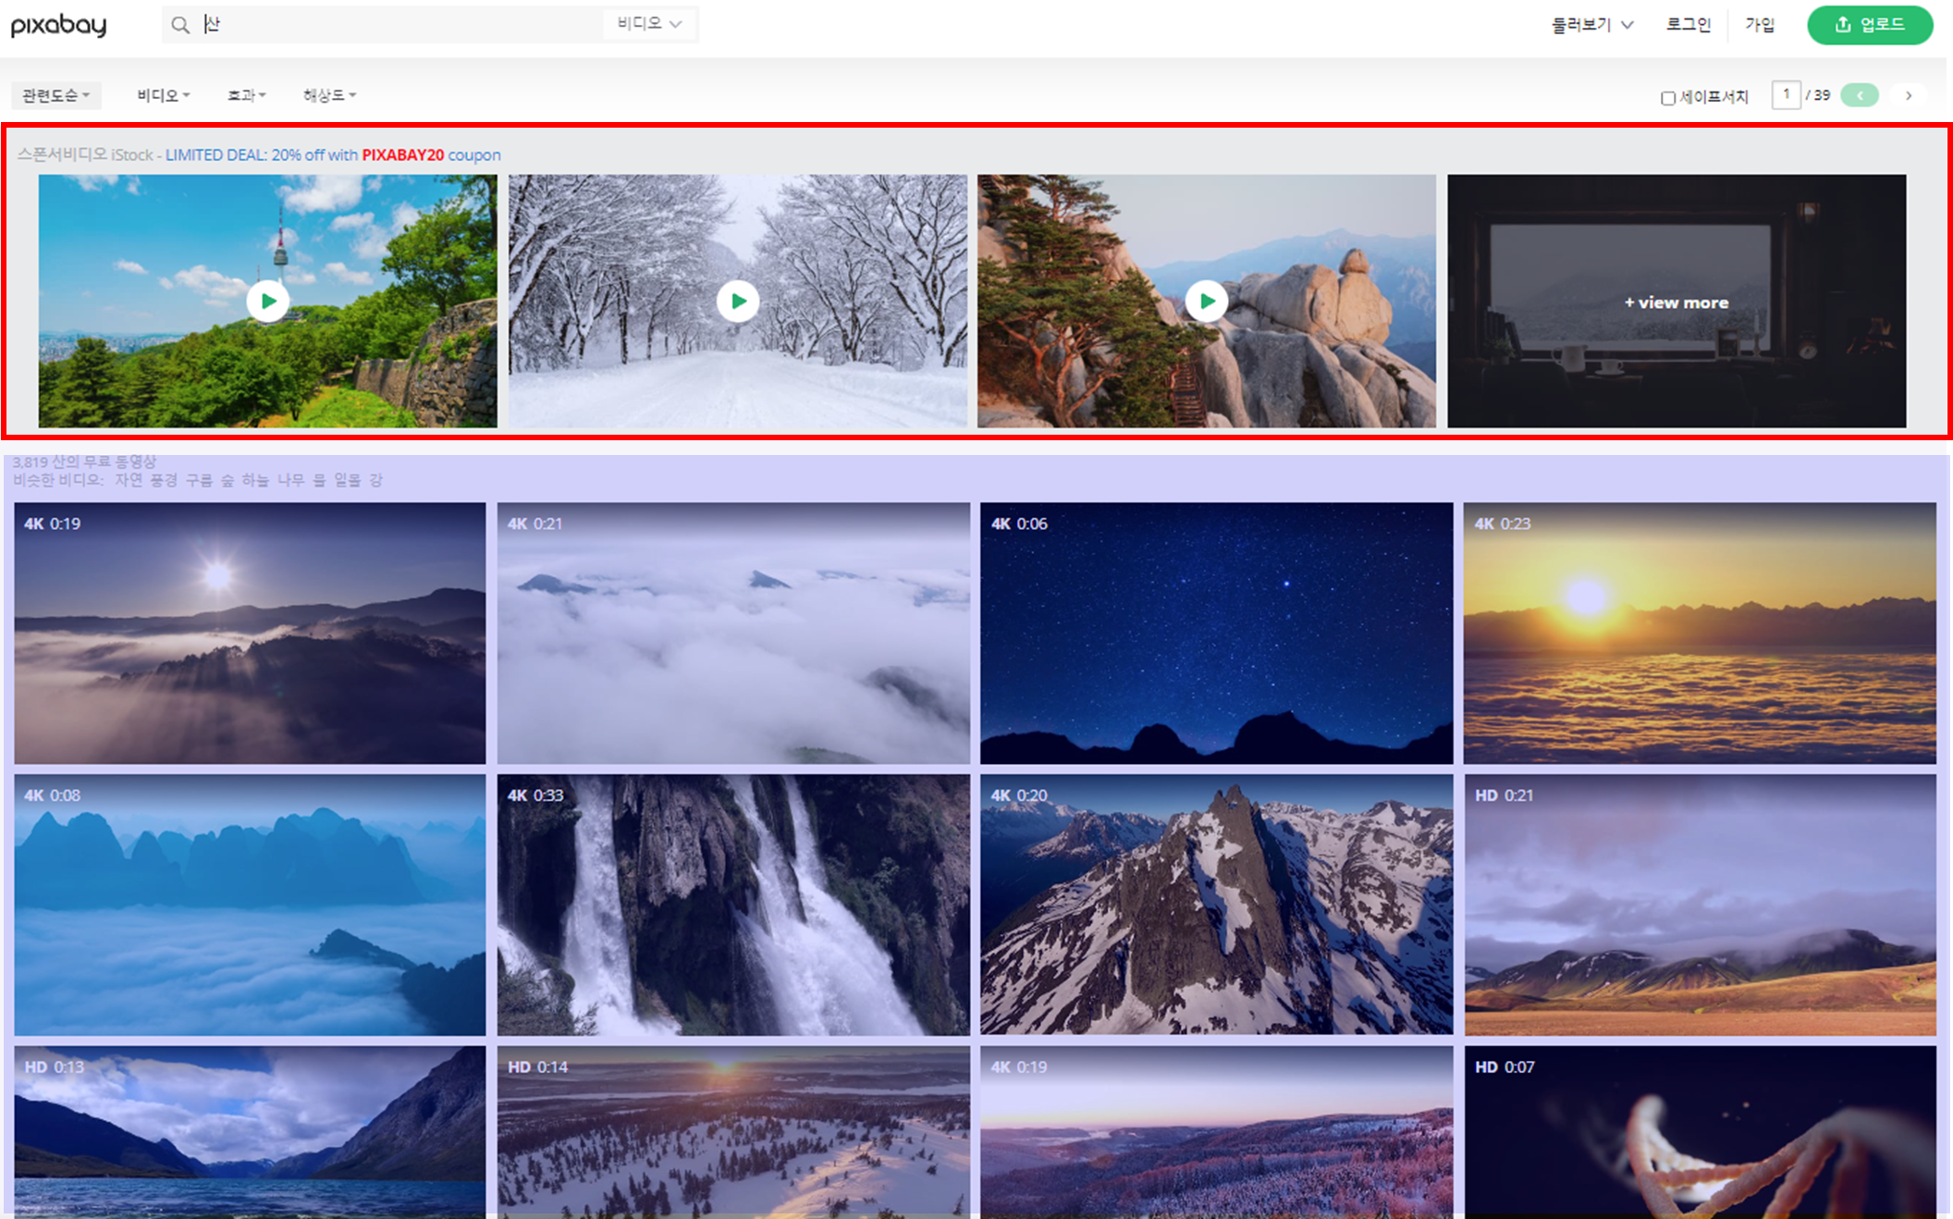
Task: Go to next results page arrow
Action: tap(1909, 95)
